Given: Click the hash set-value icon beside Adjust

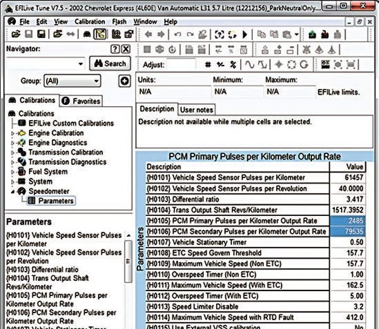Looking at the screenshot, I should [208, 65].
